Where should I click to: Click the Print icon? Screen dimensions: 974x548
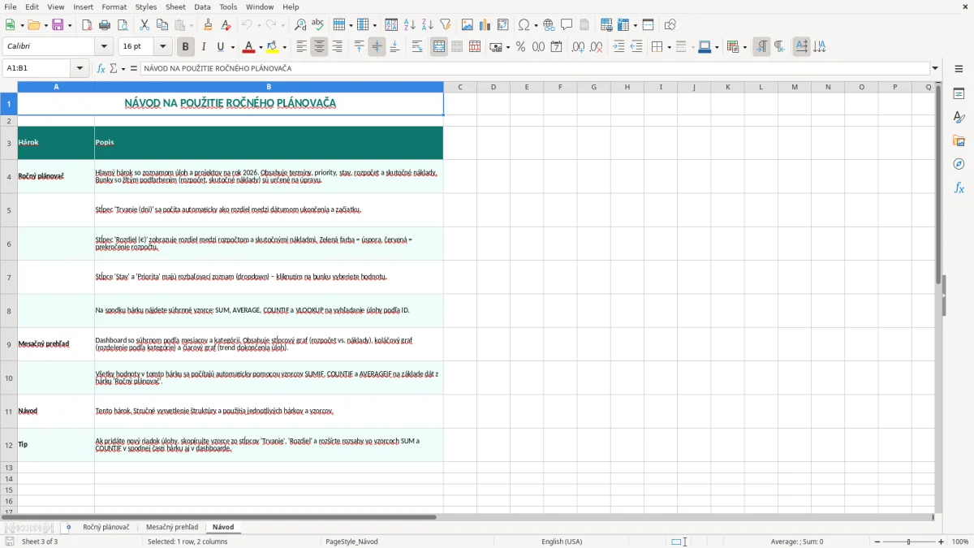click(106, 25)
